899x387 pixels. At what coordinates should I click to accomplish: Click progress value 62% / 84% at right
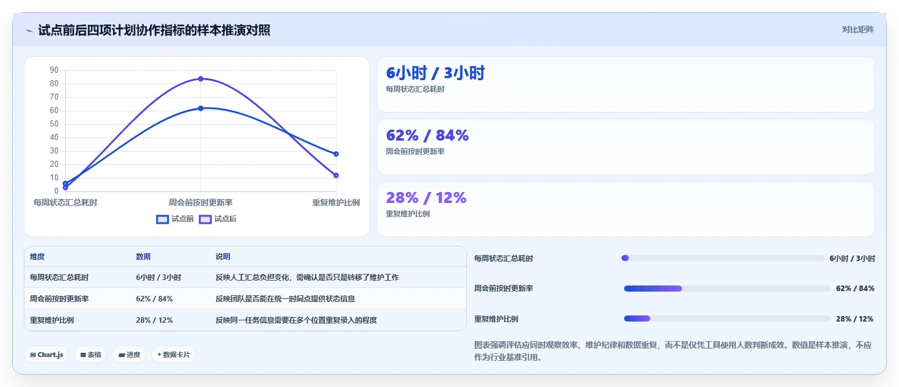click(x=855, y=289)
